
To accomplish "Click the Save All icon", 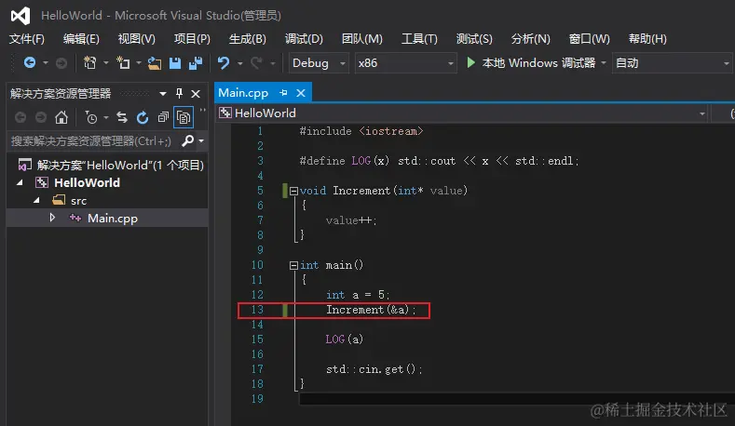I will click(x=196, y=63).
